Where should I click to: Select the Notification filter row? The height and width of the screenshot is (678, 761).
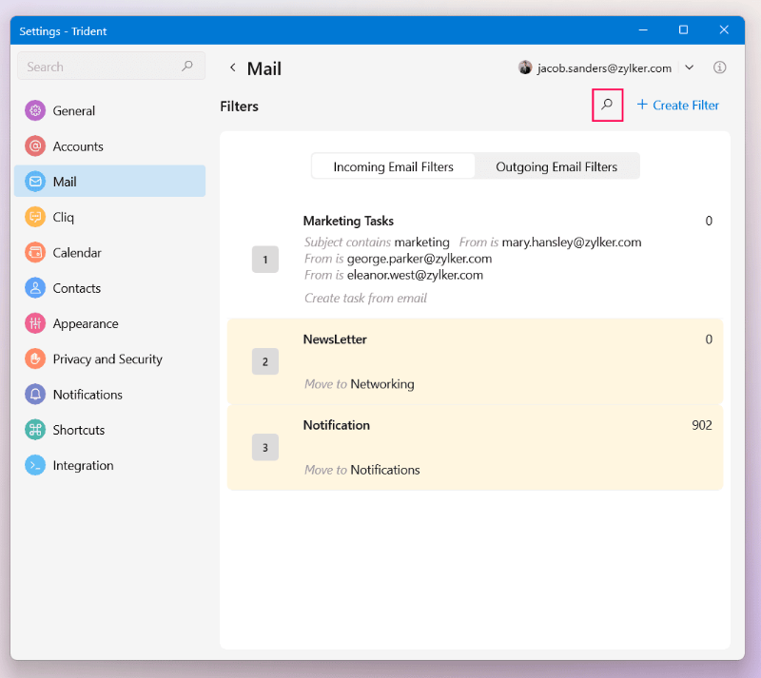click(475, 447)
